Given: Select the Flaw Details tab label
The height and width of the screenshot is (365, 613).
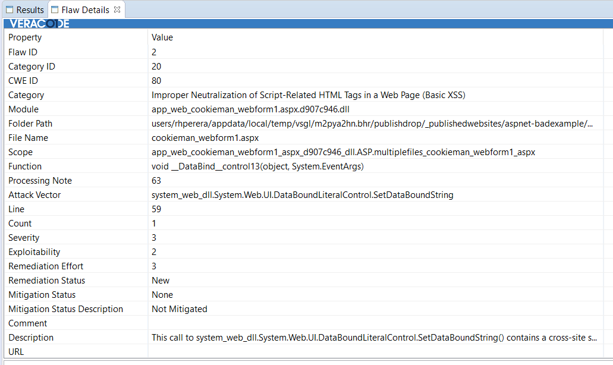Looking at the screenshot, I should [x=85, y=10].
